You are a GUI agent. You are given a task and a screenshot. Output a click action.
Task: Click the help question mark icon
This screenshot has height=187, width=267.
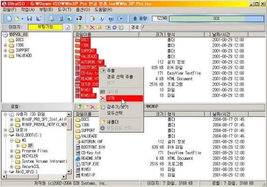point(111,18)
